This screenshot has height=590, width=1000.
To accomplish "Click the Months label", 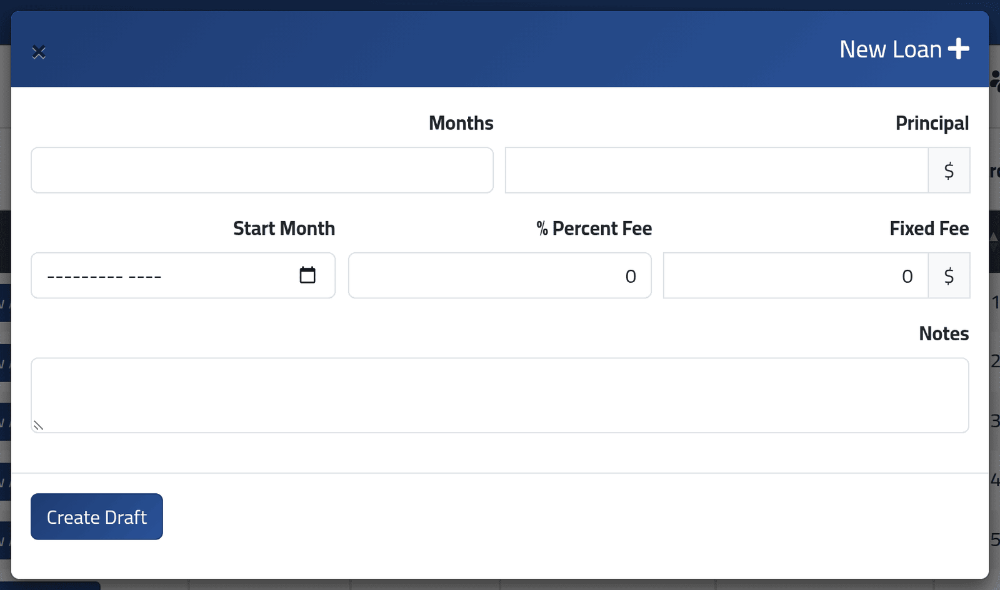I will pos(461,123).
